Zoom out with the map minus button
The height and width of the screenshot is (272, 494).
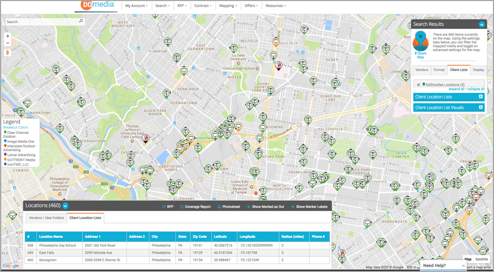8,43
